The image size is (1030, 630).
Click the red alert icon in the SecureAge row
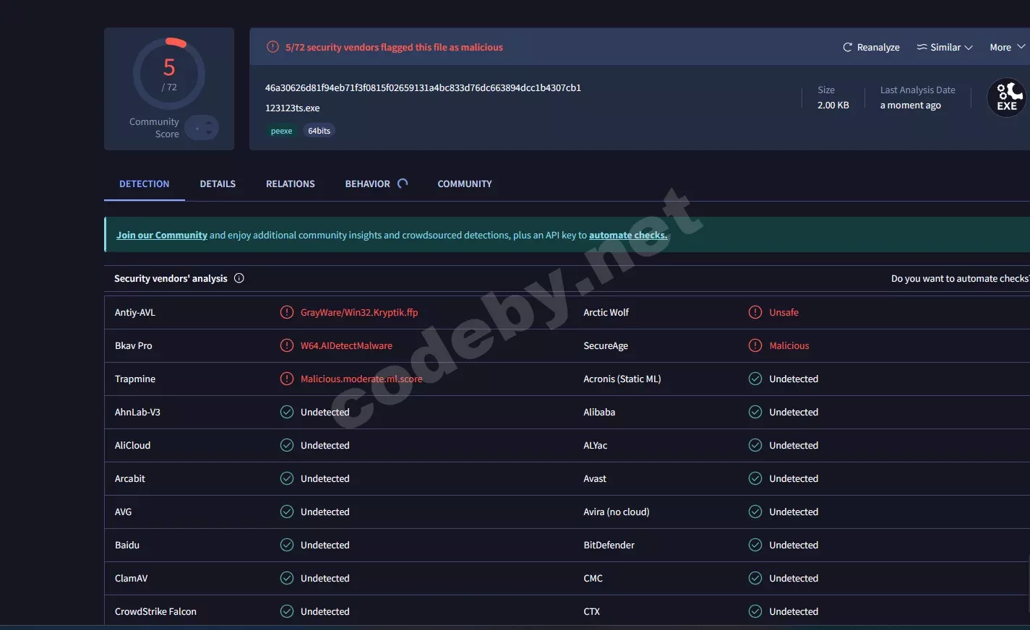point(755,345)
